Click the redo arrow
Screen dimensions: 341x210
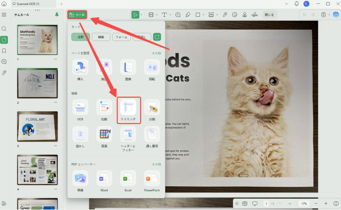tap(313, 15)
